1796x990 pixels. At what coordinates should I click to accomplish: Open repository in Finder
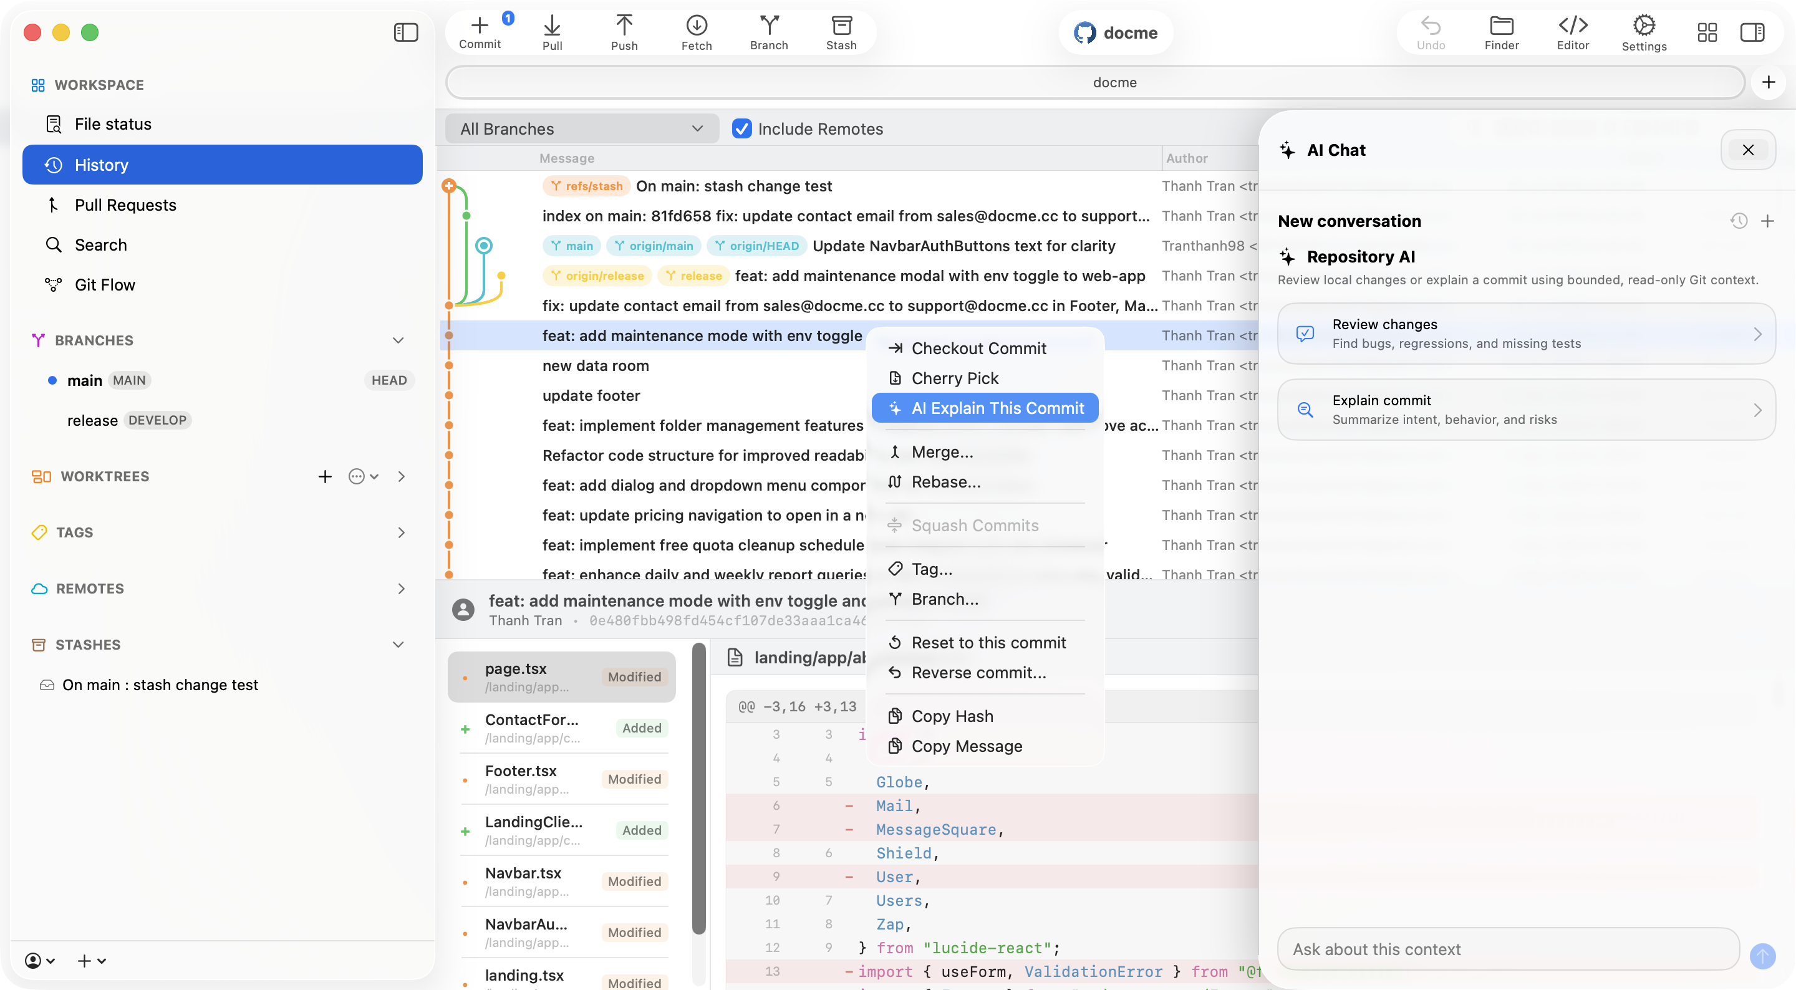coord(1502,32)
